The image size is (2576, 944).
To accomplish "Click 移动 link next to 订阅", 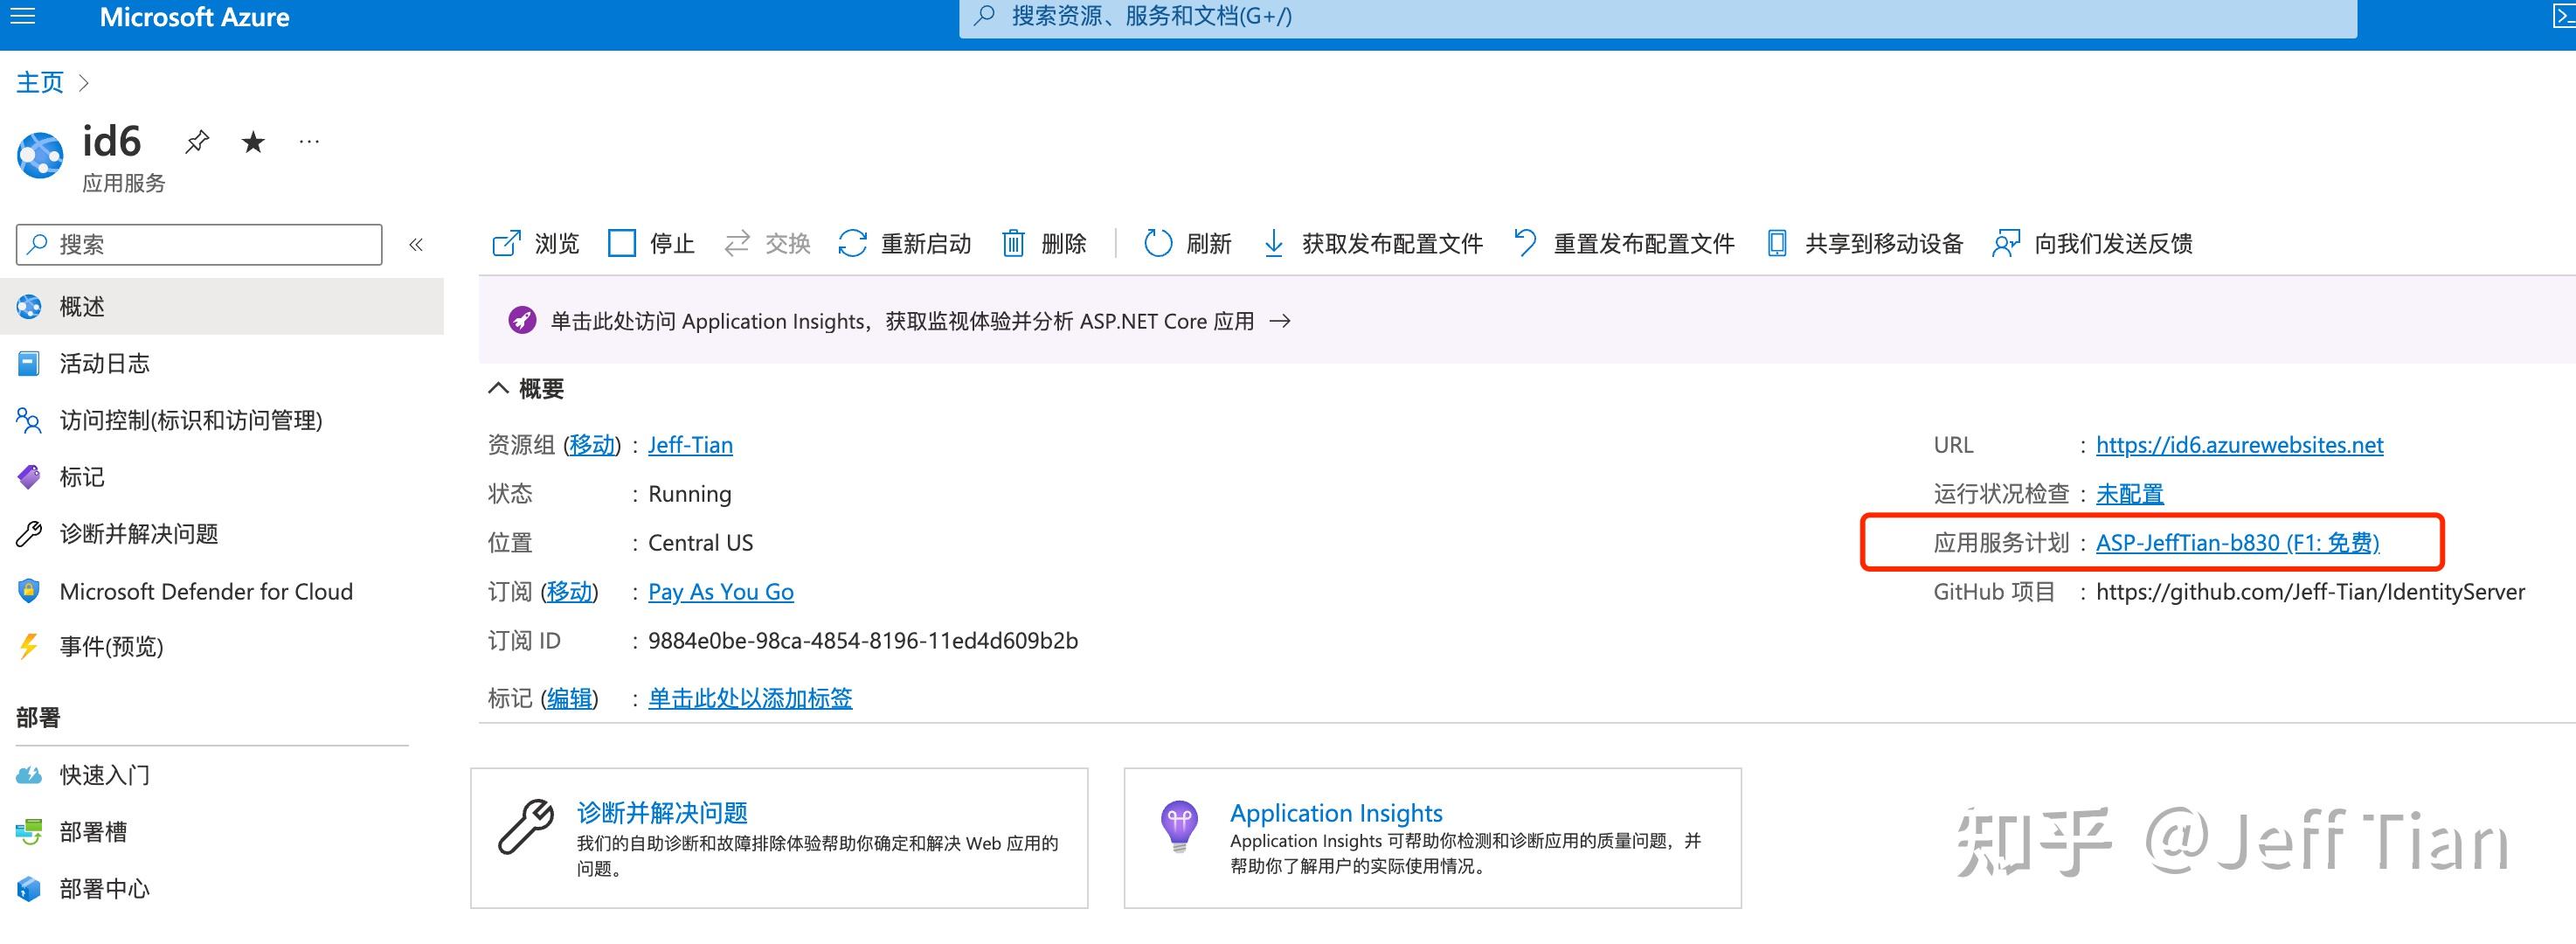I will (570, 592).
